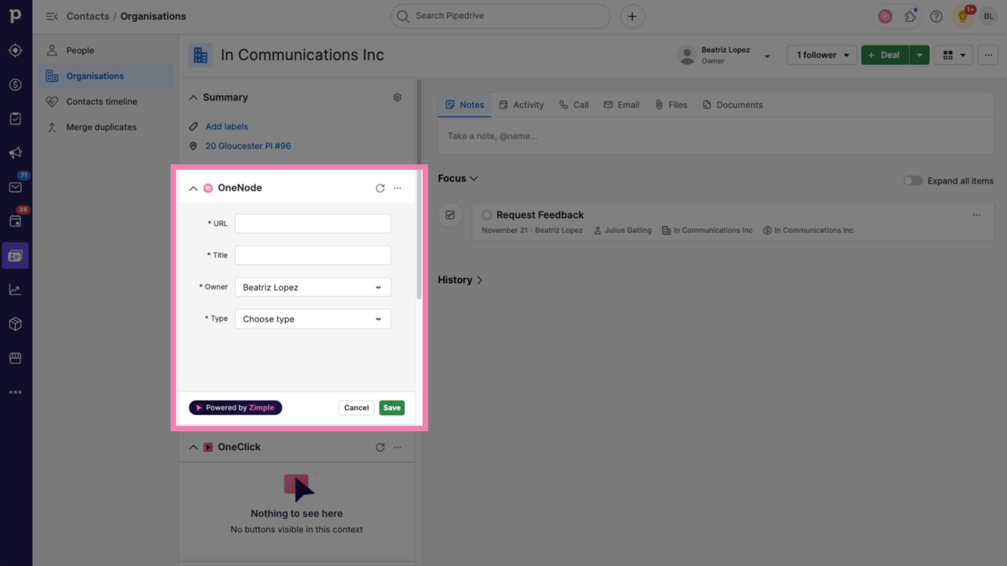The width and height of the screenshot is (1007, 566).
Task: Select the Notes tab
Action: coord(464,104)
